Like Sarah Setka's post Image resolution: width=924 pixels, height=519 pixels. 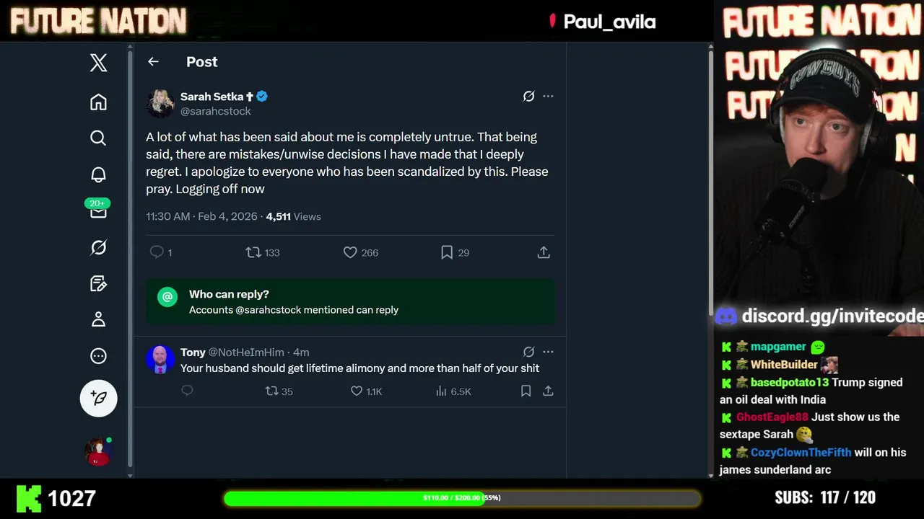point(350,252)
